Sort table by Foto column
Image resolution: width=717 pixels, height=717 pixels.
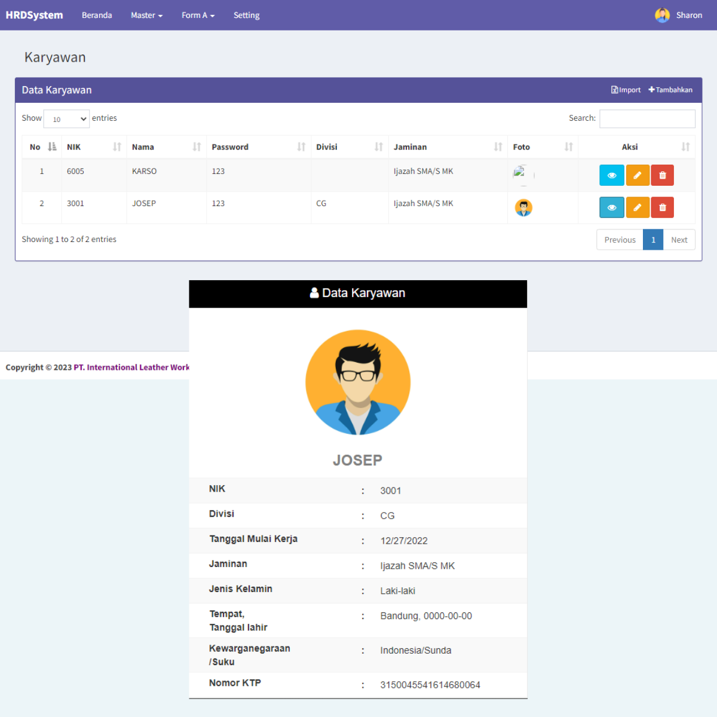coord(543,147)
